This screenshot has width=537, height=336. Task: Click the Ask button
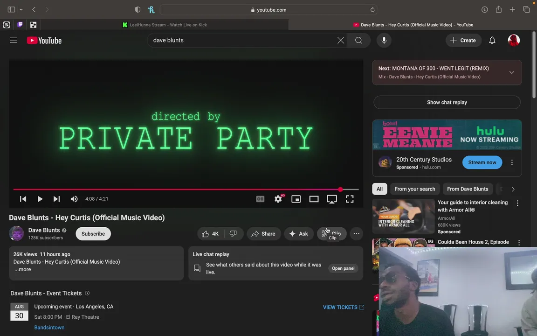coord(299,234)
